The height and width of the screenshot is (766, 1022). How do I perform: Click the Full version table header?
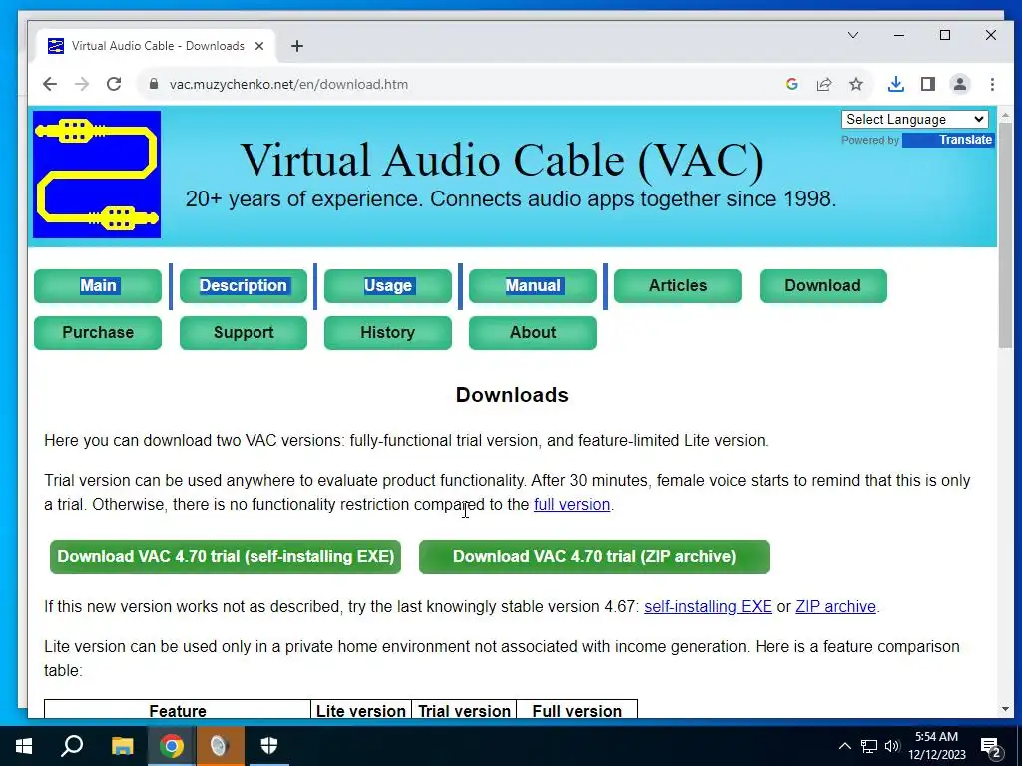(577, 710)
